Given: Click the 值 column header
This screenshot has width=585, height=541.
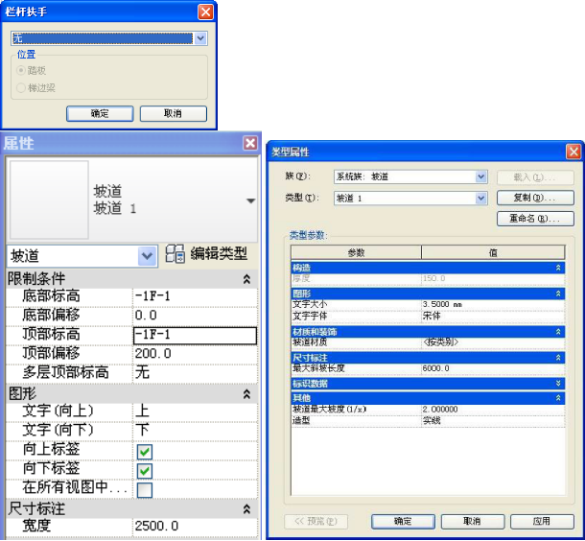Looking at the screenshot, I should pyautogui.click(x=493, y=252).
